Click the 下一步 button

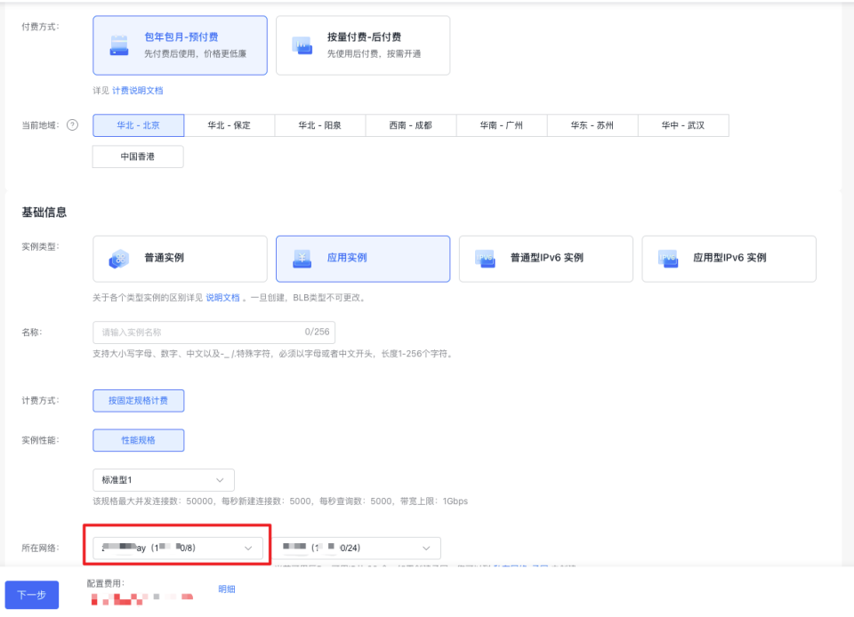coord(32,595)
